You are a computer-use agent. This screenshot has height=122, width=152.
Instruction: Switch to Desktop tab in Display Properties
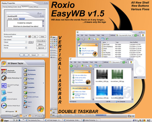(x=10, y=7)
